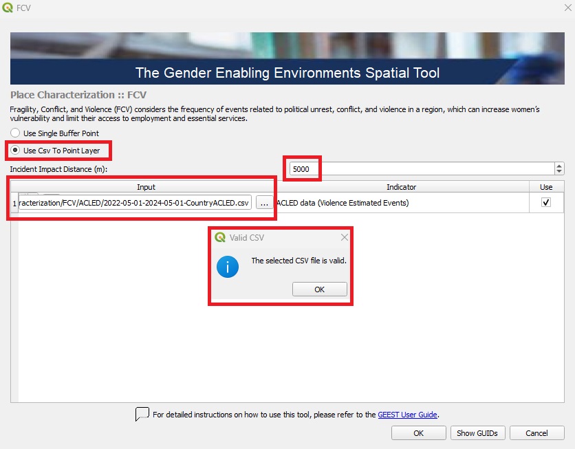Screen dimensions: 575x449
Task: Click the Input column header
Action: tap(146, 187)
